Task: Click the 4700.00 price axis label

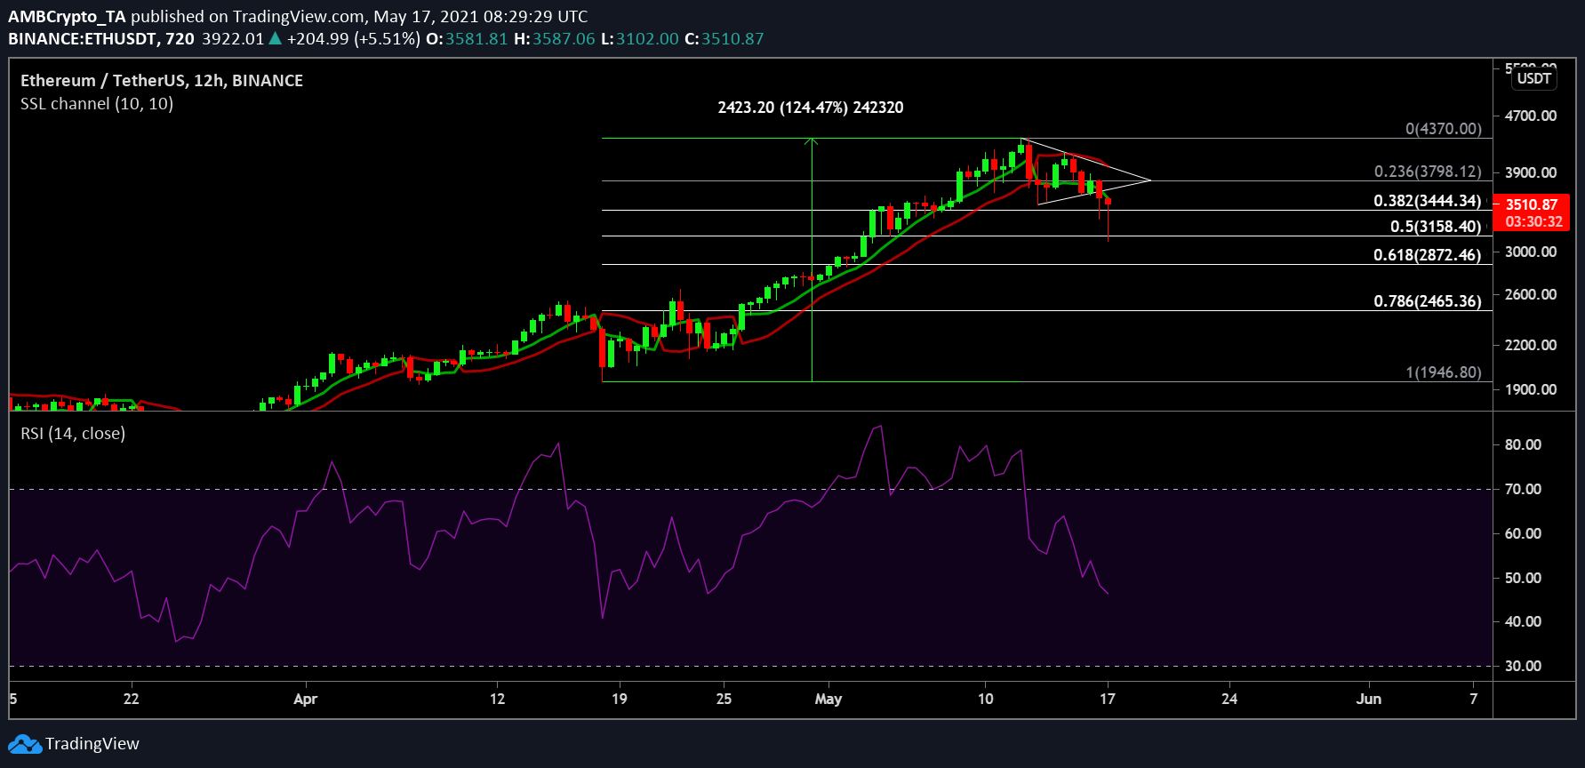Action: 1531,116
